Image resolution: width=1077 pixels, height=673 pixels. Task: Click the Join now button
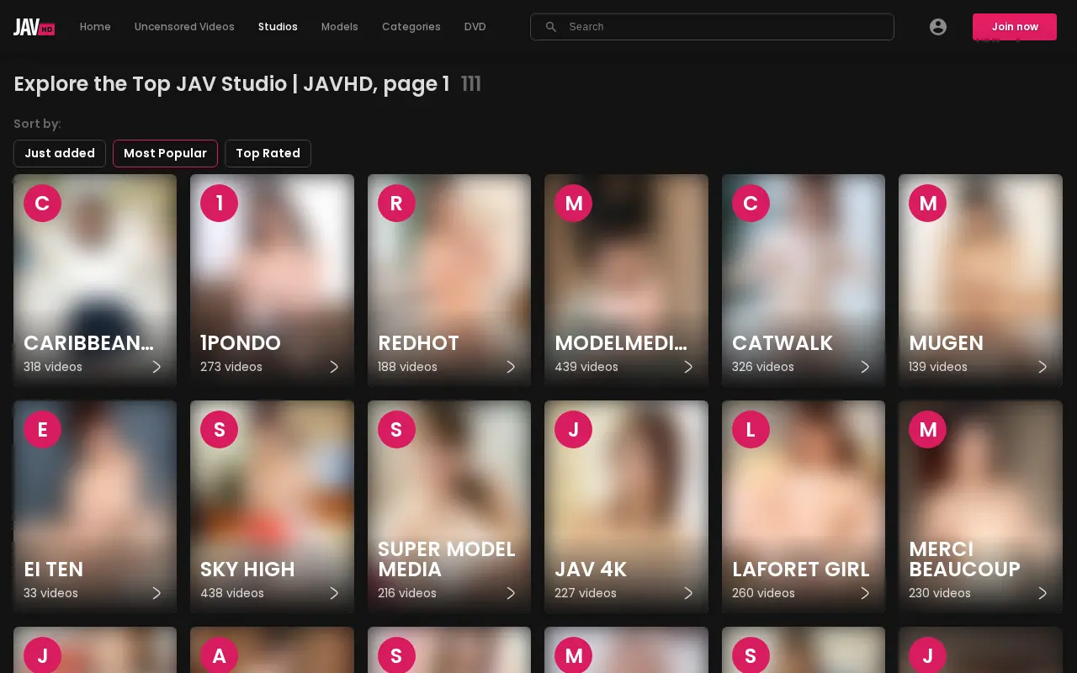pos(1015,27)
